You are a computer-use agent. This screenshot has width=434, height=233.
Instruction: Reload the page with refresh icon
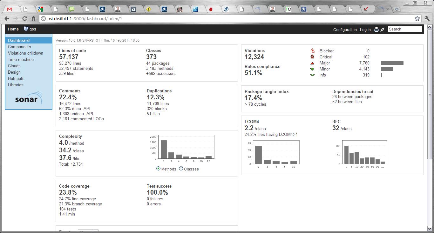[24, 19]
